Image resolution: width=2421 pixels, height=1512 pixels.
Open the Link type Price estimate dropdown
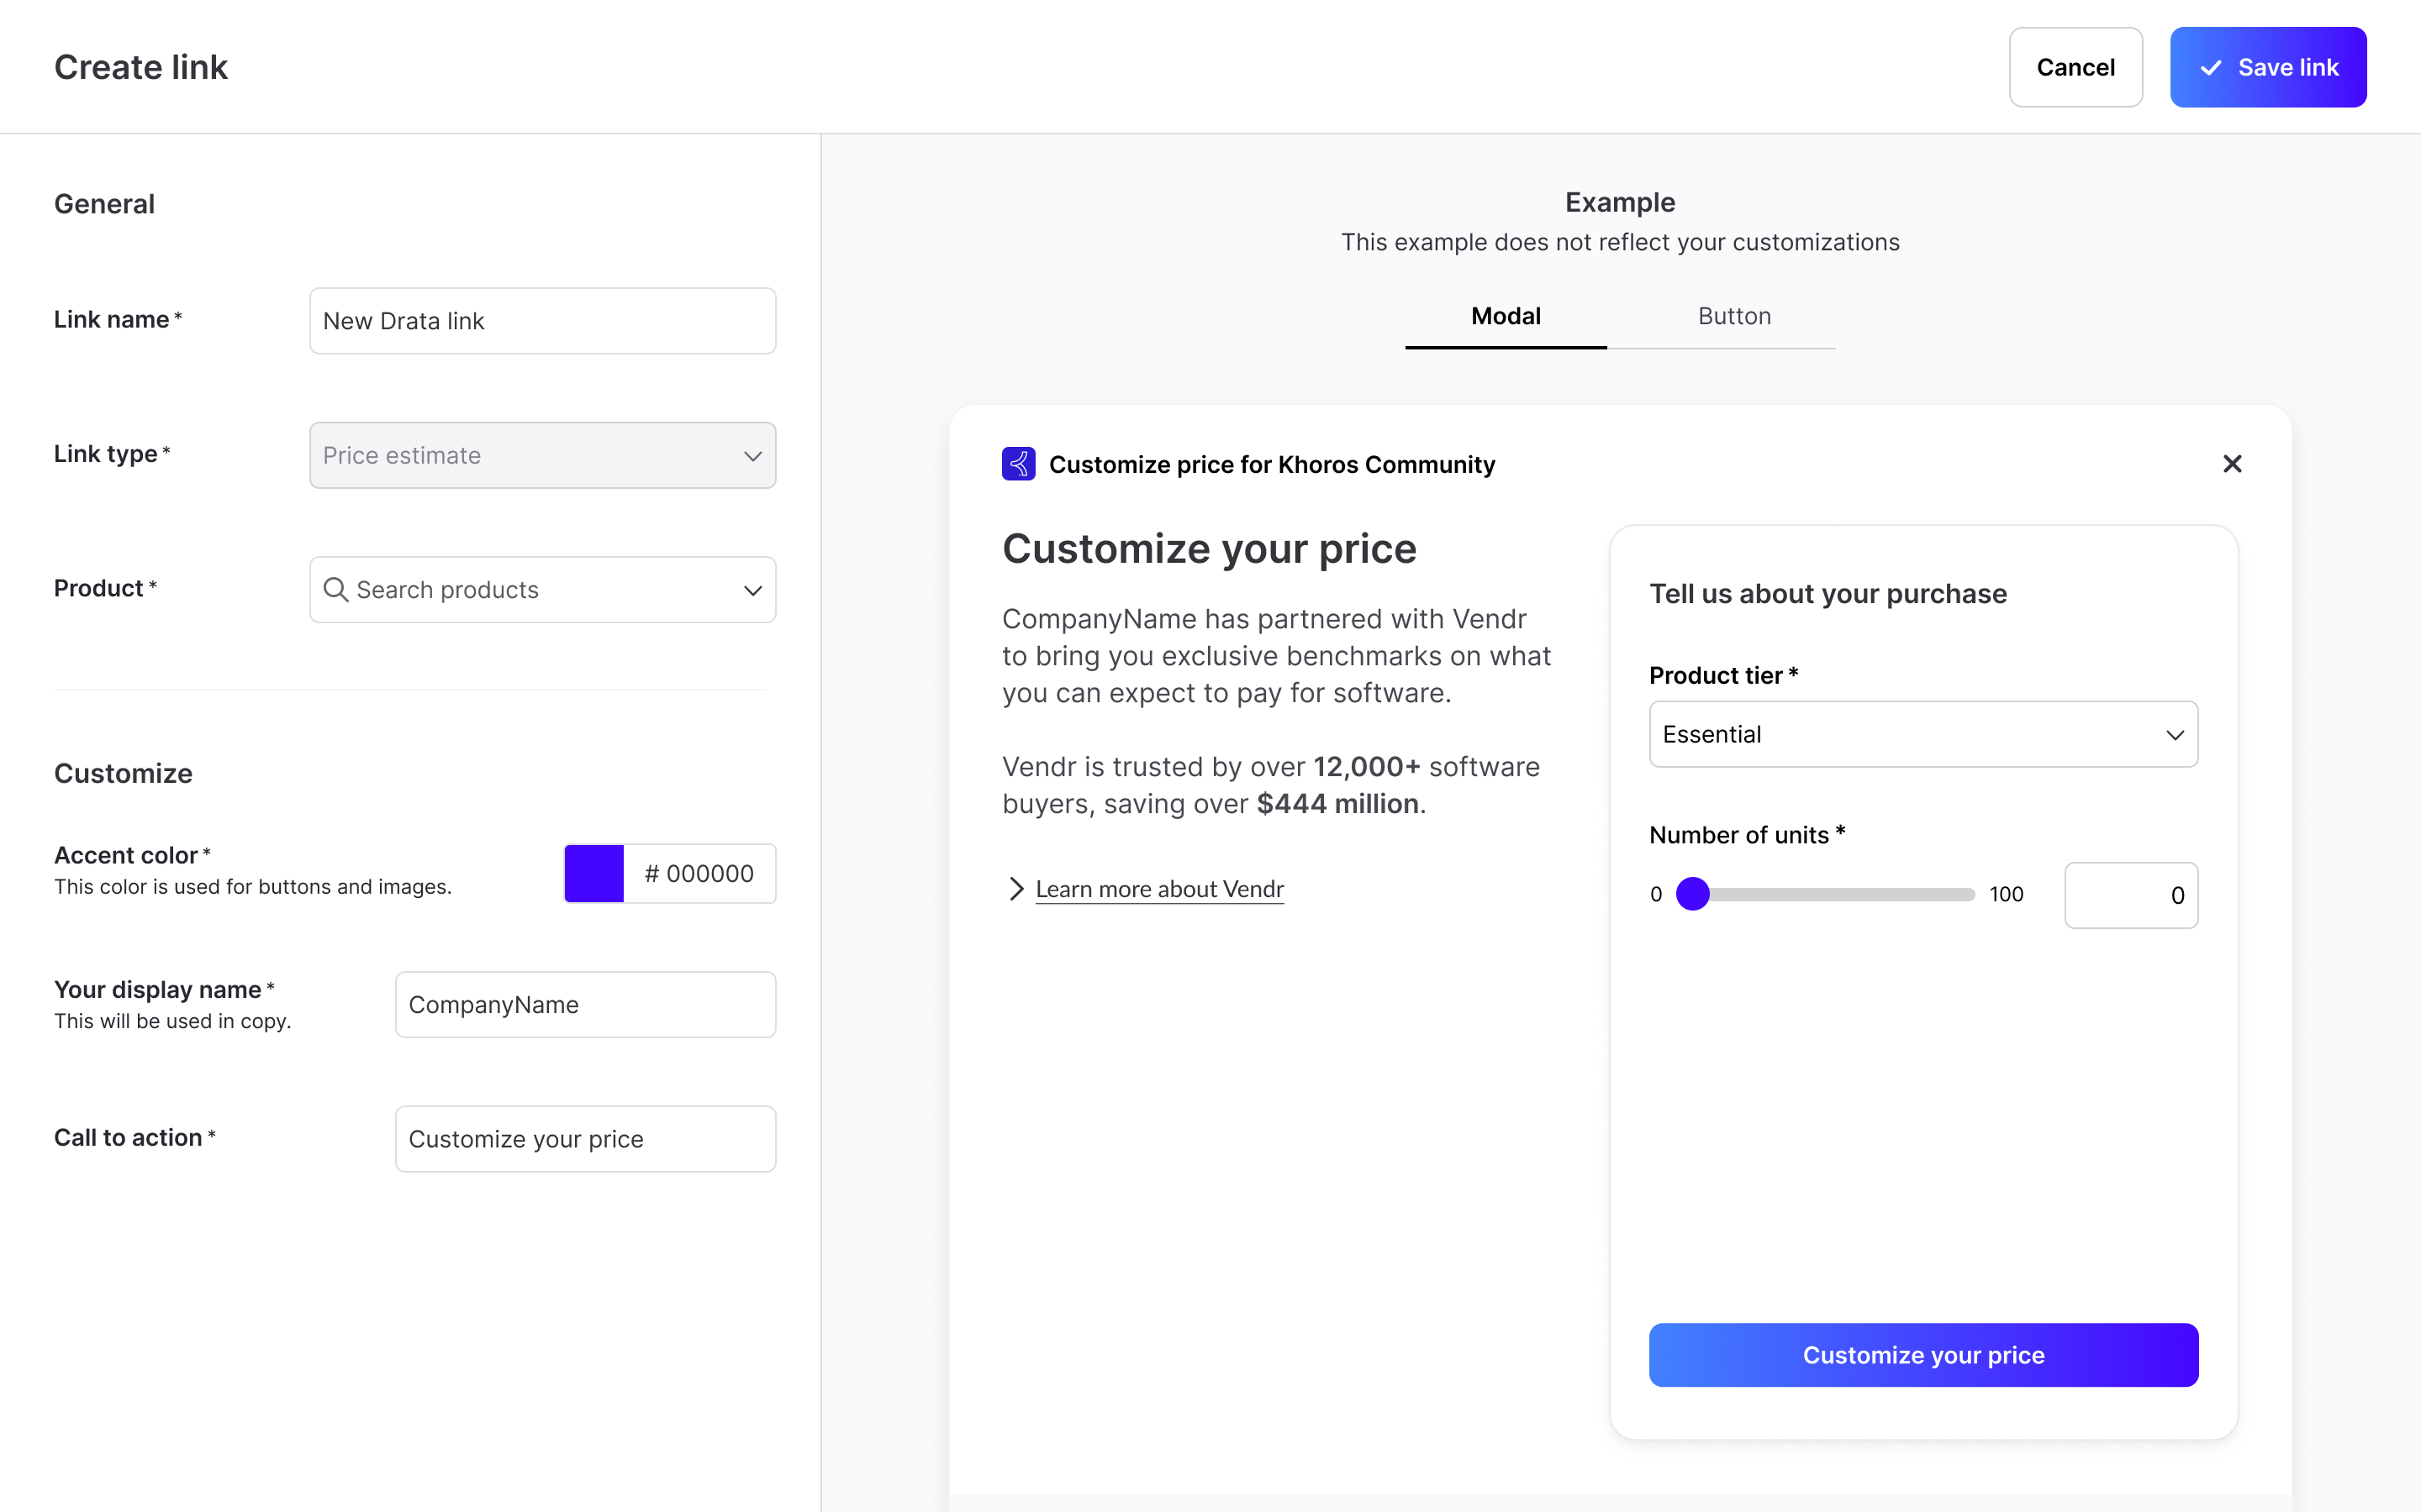tap(542, 455)
